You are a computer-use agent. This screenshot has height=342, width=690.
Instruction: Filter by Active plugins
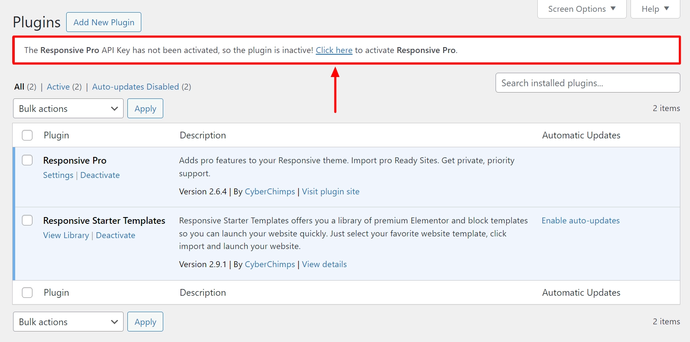tap(58, 87)
